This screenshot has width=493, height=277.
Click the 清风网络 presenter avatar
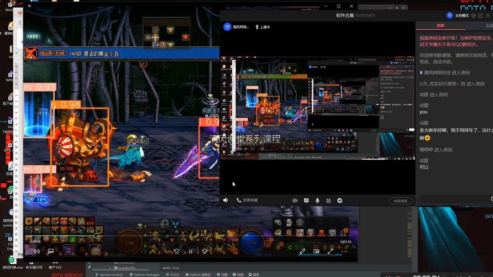click(227, 27)
